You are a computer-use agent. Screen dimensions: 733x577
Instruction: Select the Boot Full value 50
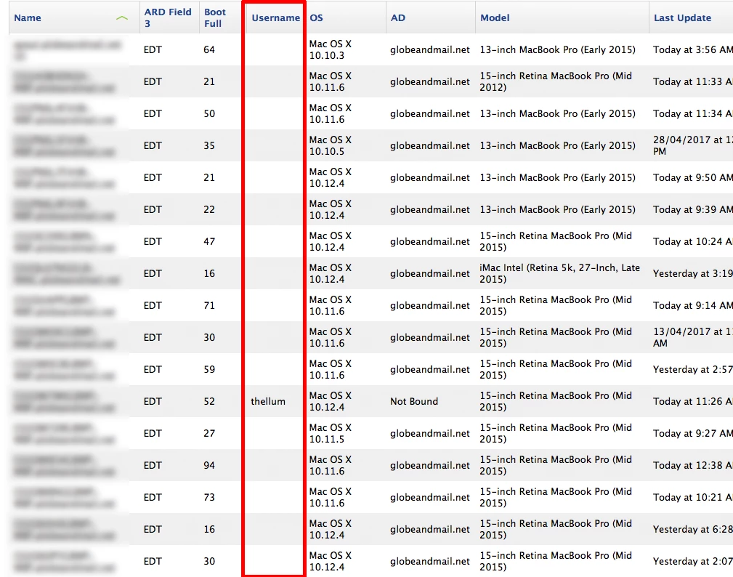(x=209, y=113)
